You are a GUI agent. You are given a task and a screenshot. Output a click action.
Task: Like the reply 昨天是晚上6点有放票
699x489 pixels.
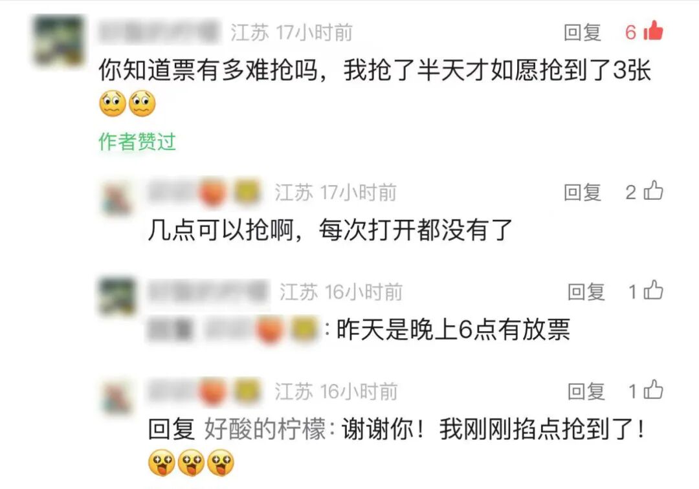654,290
